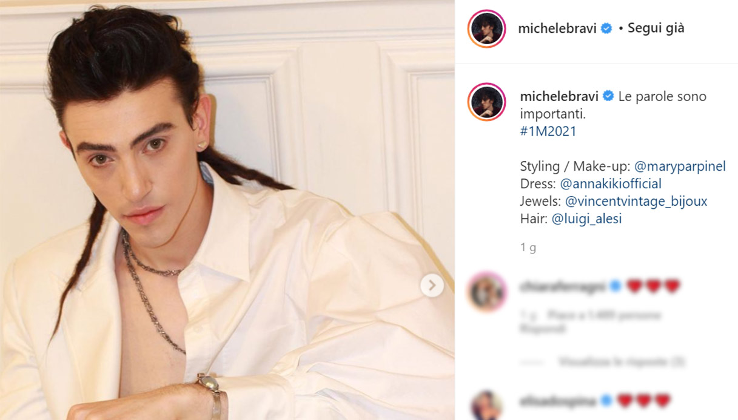Expand the blurred view replies link
Screen dimensions: 738x420
click(x=621, y=362)
